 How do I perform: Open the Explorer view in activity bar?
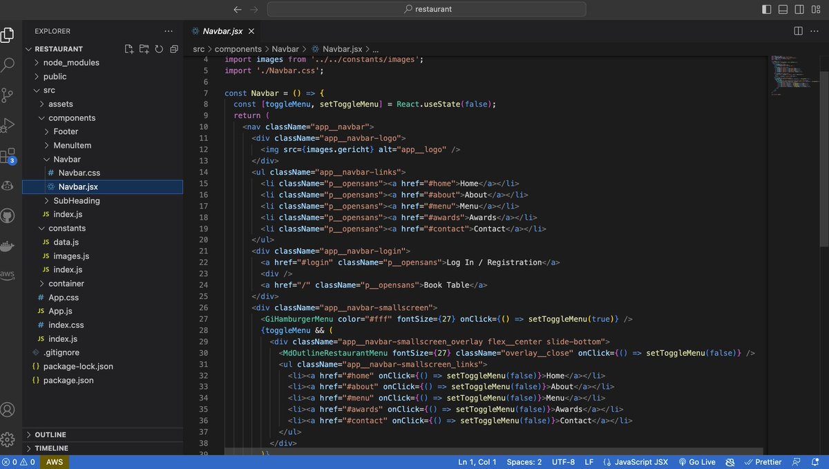(x=8, y=34)
